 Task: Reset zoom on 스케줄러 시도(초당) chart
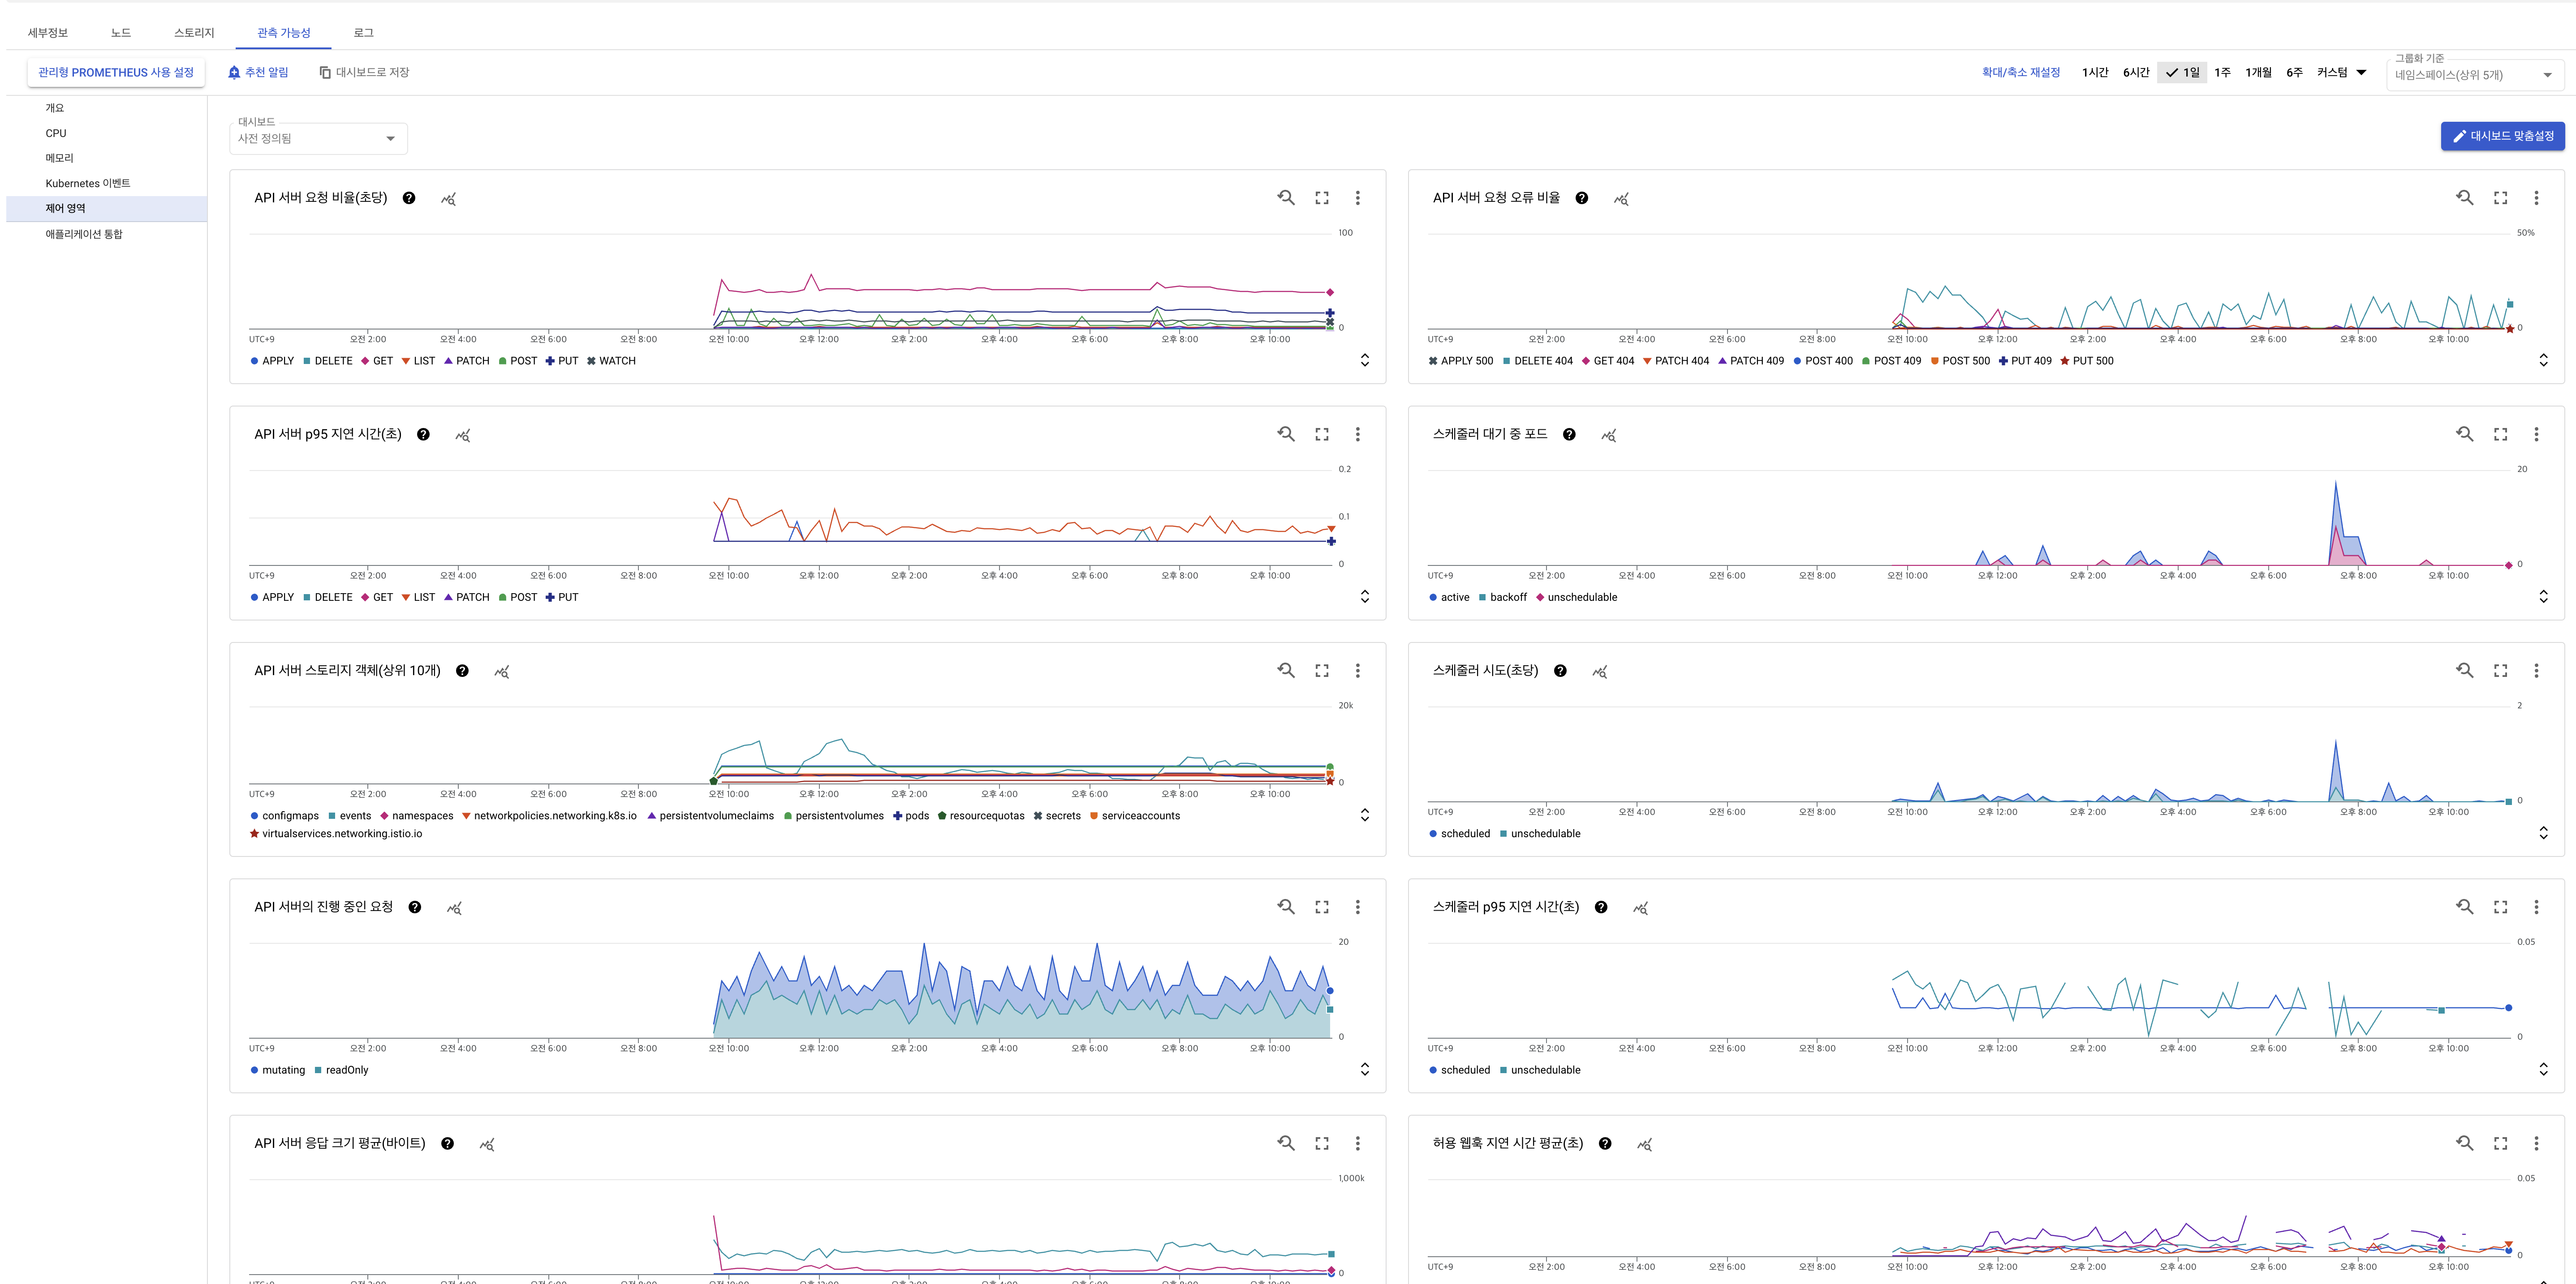tap(2465, 671)
